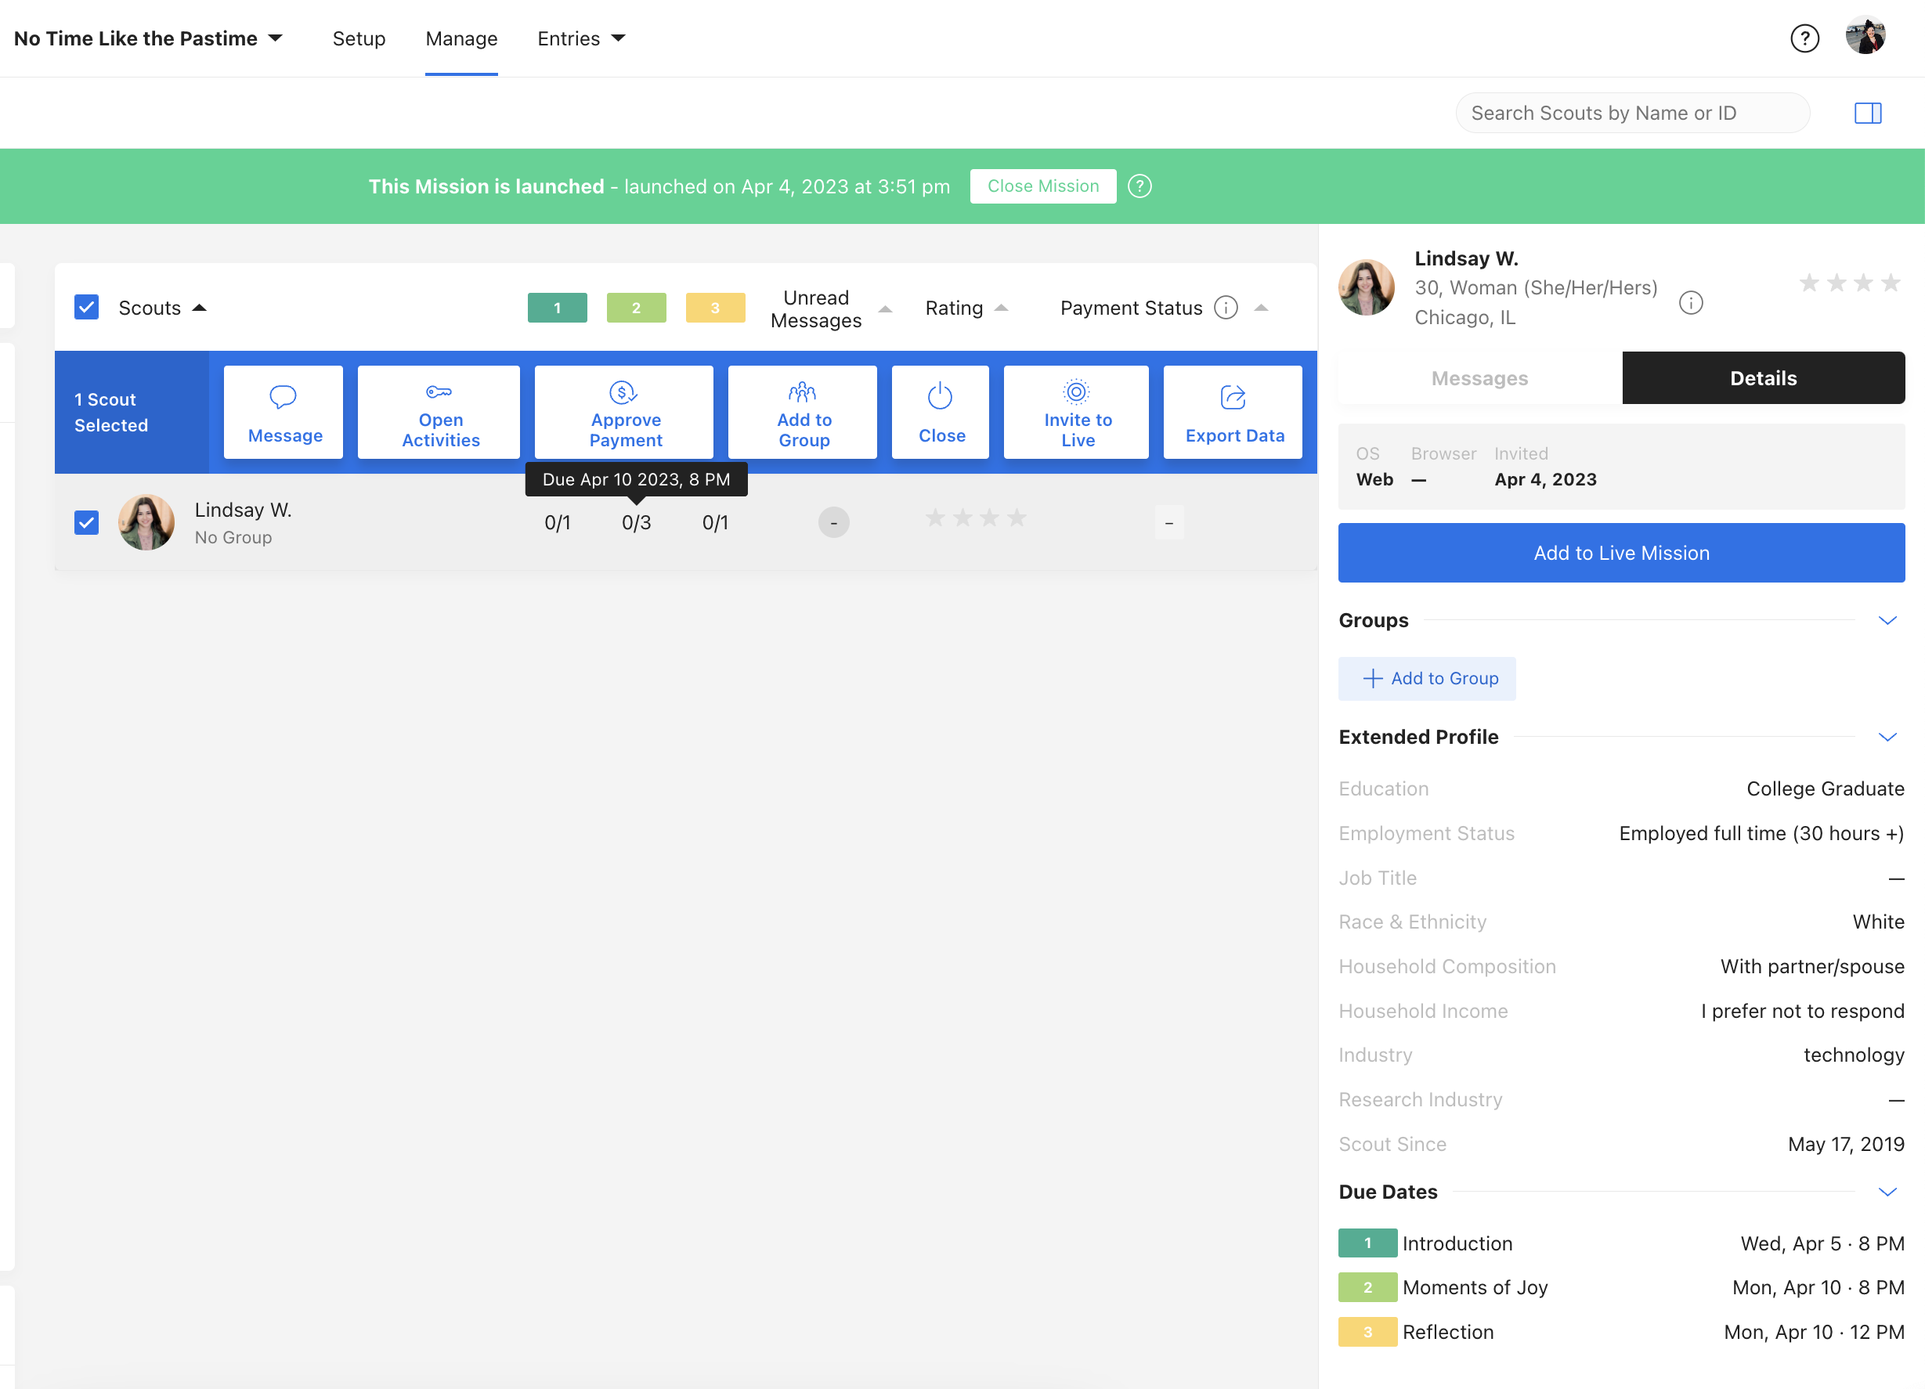
Task: Sort by Scouts column arrow
Action: point(200,307)
